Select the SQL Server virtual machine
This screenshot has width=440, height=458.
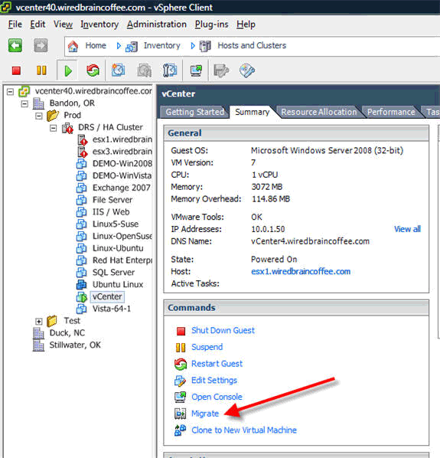113,273
